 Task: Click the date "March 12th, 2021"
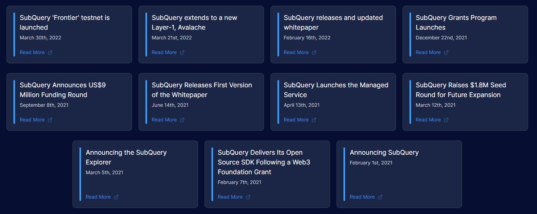[436, 105]
